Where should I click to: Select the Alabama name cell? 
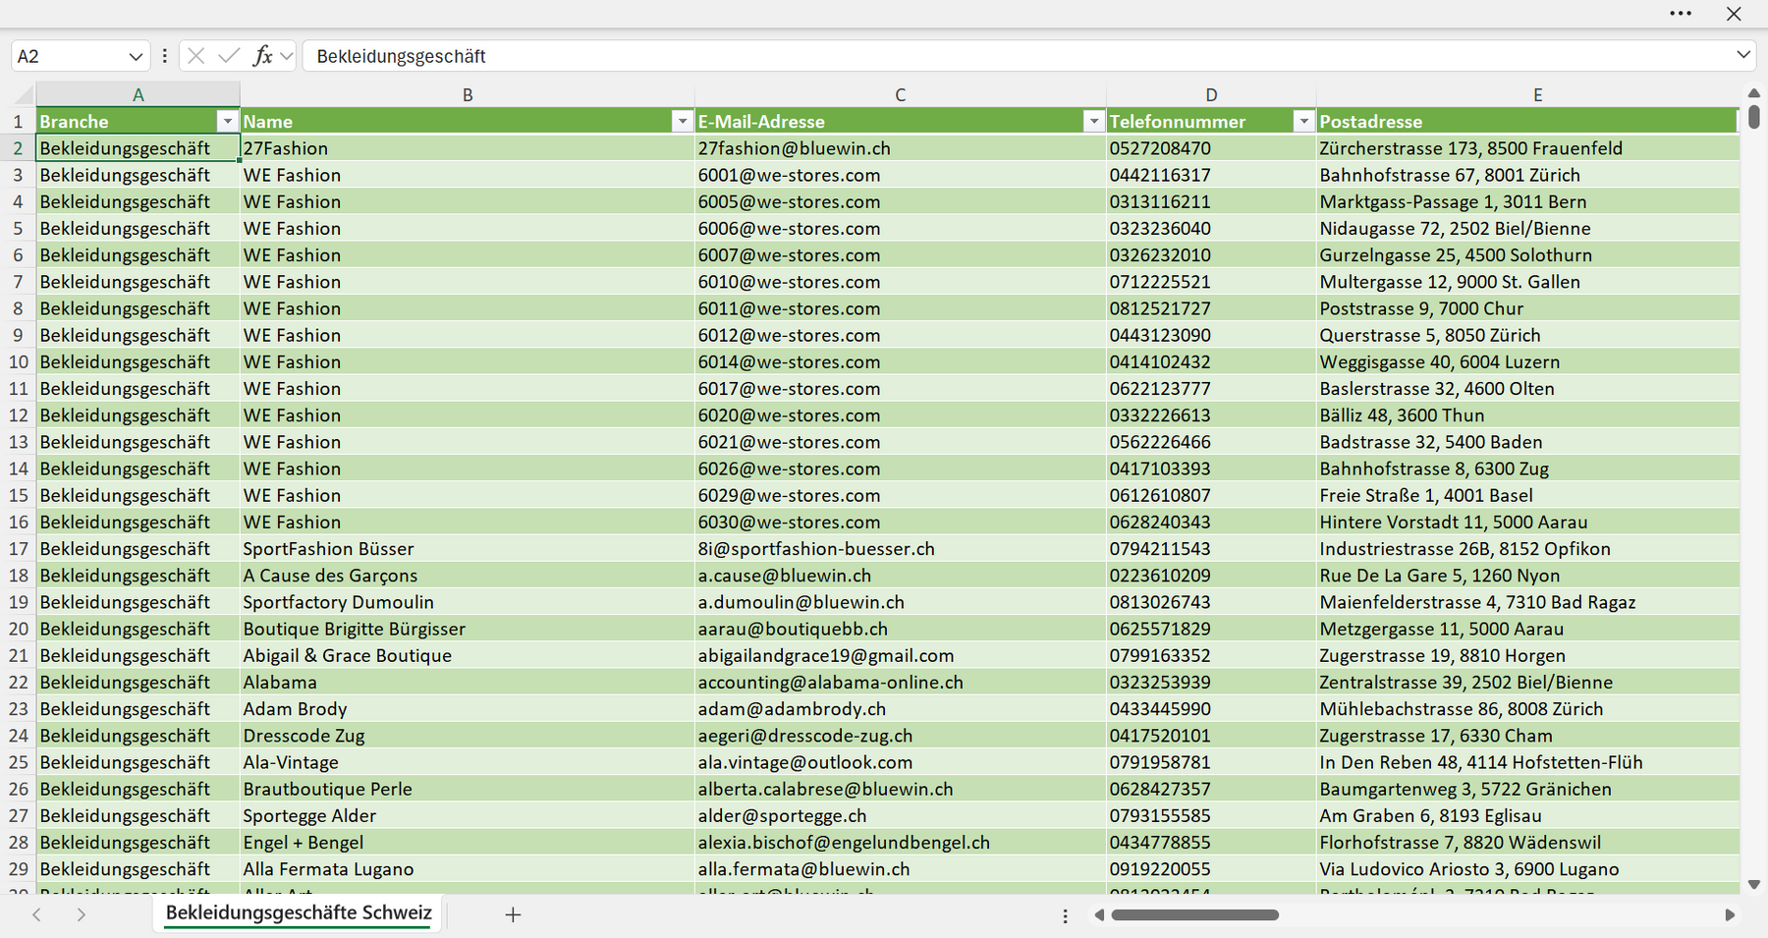pos(468,683)
